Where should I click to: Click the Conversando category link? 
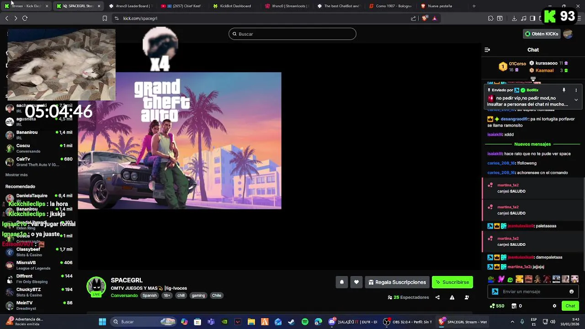point(124,296)
